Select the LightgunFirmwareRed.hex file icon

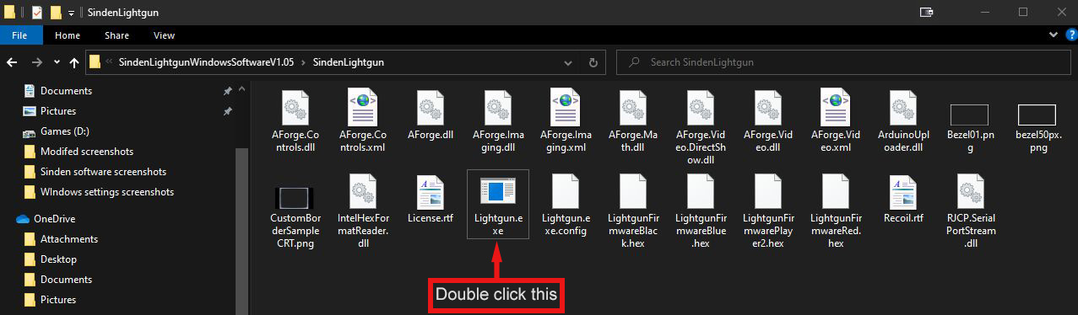pos(835,191)
